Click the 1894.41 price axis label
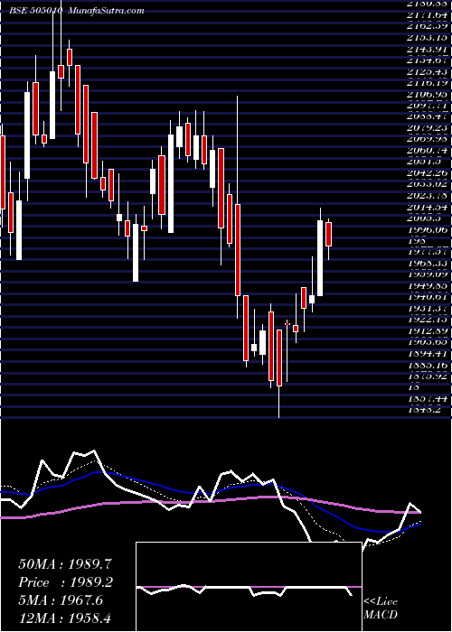This screenshot has height=632, width=452. point(429,354)
